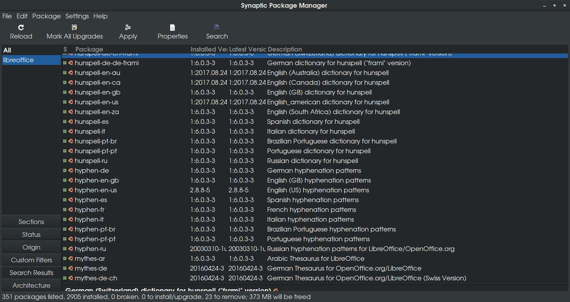Click Ubuntu support icon for hyphen-en-us

[x=71, y=190]
